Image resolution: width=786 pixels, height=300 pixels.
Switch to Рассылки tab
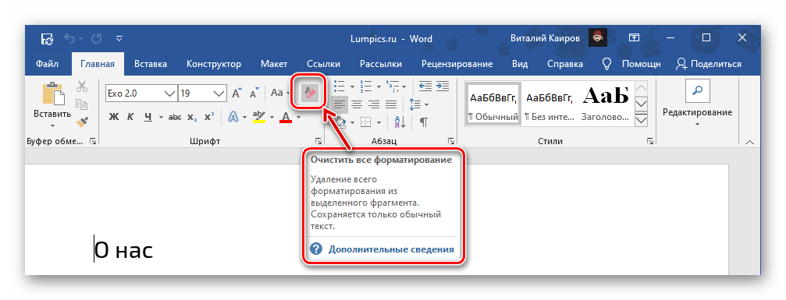pos(380,64)
